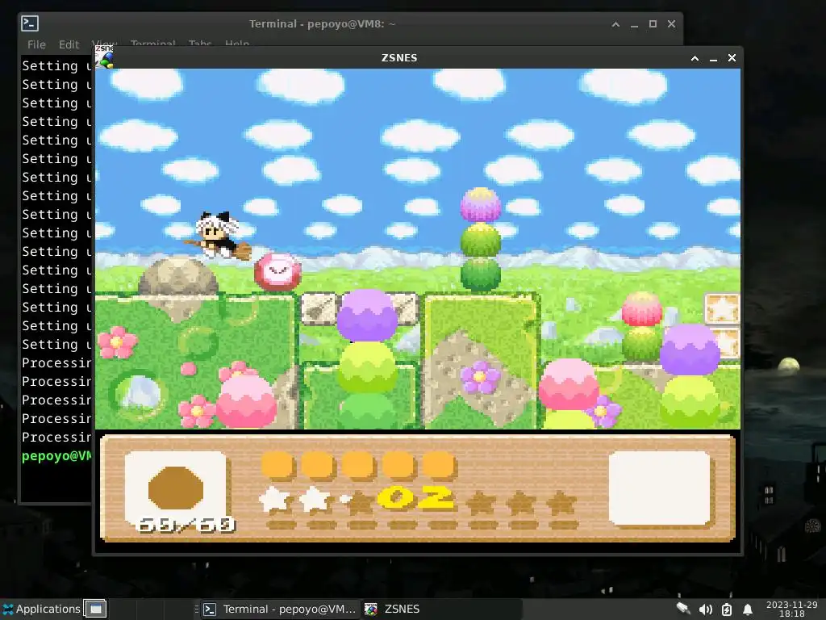This screenshot has height=620, width=826.
Task: Close the Terminal window
Action: [671, 24]
